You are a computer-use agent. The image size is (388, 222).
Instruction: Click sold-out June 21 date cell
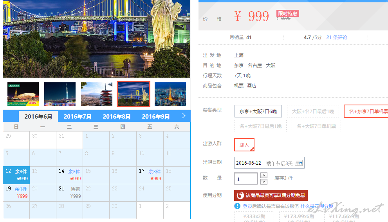70,192
